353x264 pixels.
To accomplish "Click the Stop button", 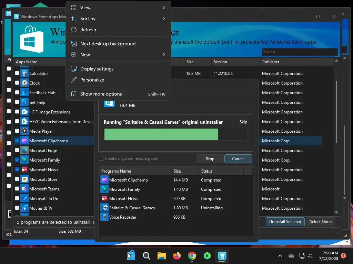I will [x=210, y=159].
